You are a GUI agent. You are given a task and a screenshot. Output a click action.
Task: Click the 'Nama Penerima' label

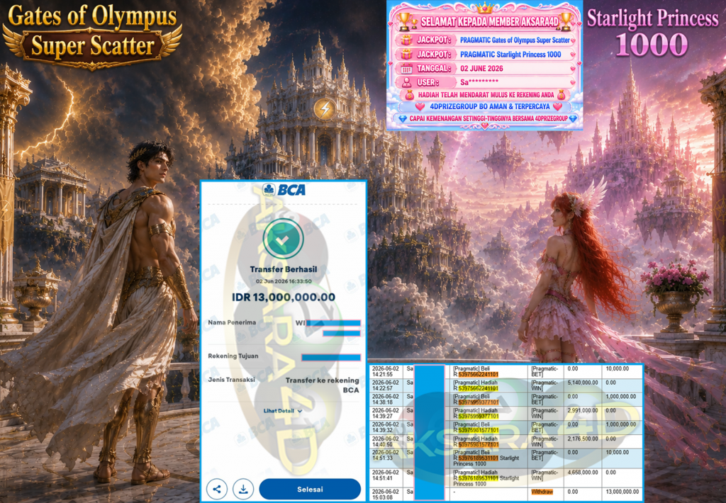tap(232, 322)
